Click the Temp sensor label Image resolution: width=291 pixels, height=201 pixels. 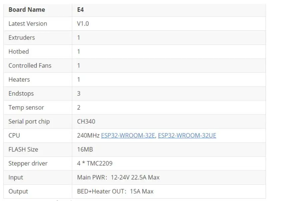point(26,108)
